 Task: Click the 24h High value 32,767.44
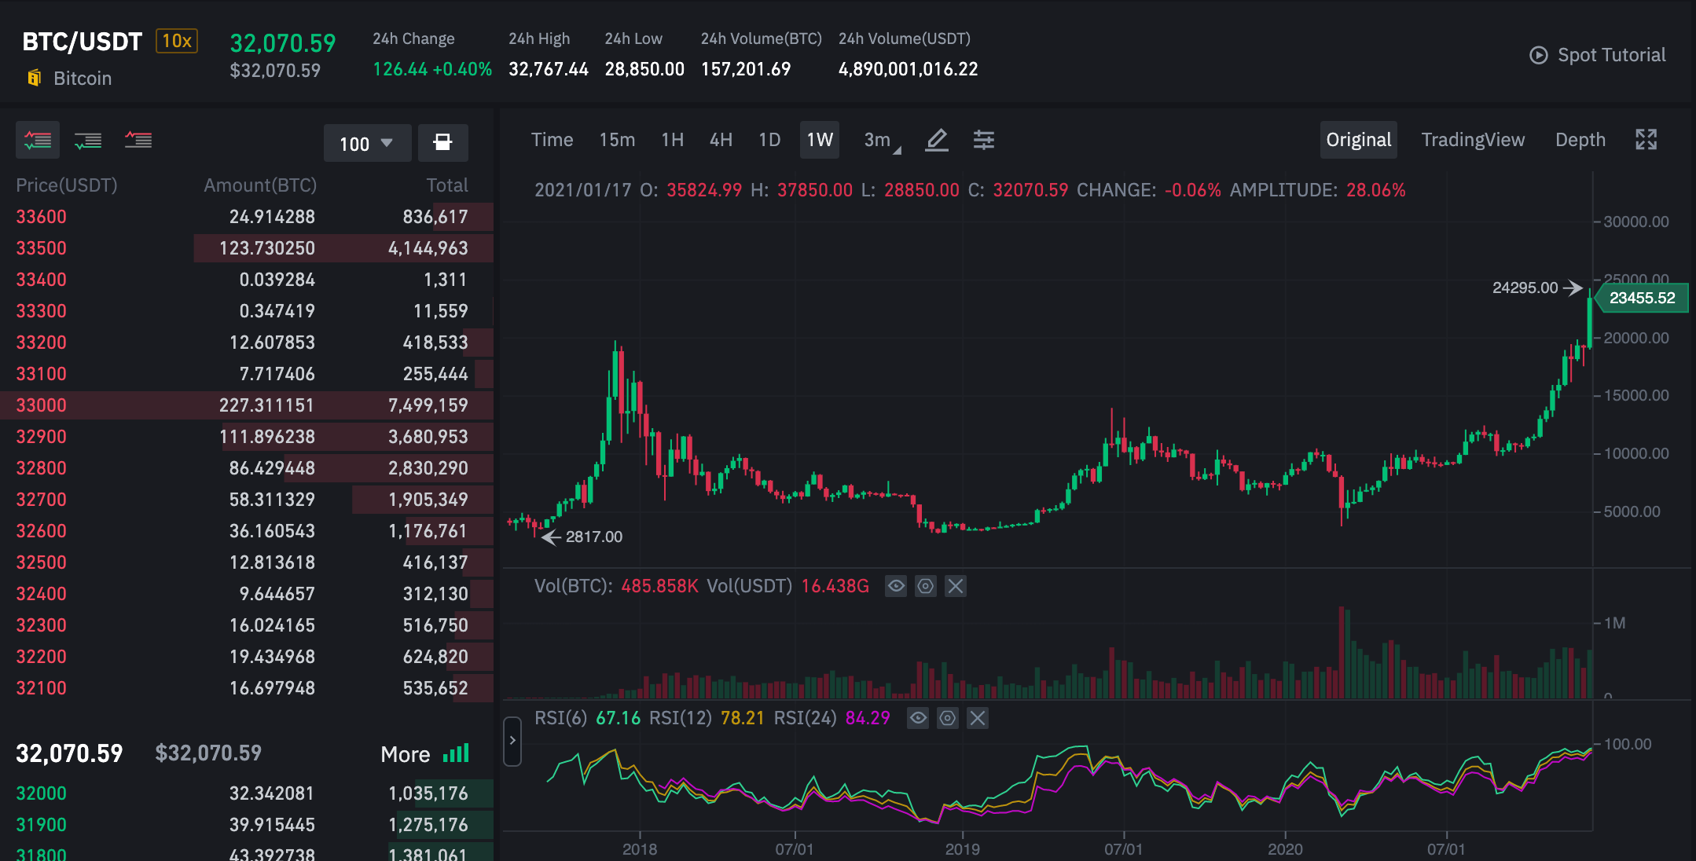click(x=549, y=69)
